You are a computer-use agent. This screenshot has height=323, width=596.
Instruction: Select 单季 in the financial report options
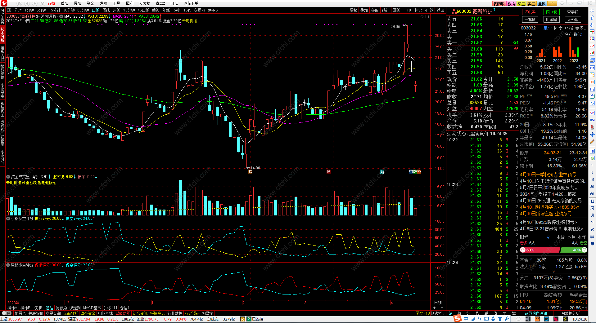(548, 28)
